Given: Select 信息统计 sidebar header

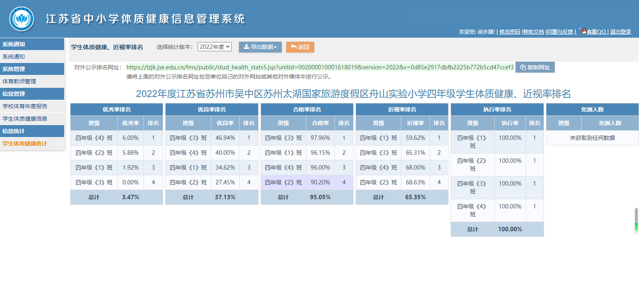Looking at the screenshot, I should point(32,131).
